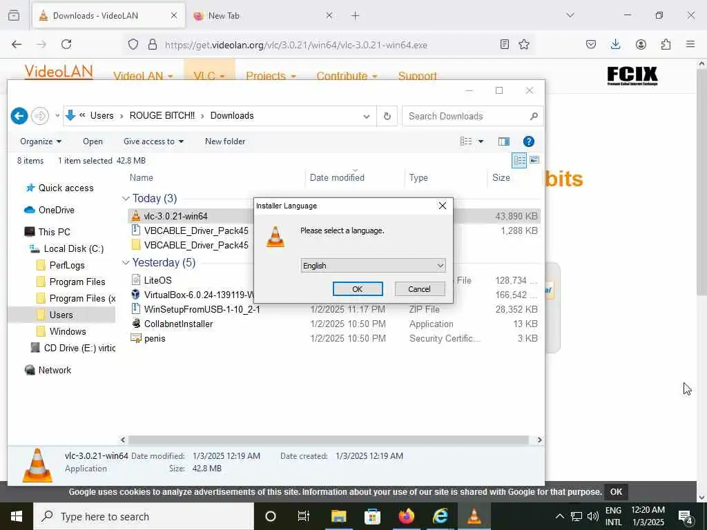Open Firefox account icon
Screen dimensions: 707x530
click(x=641, y=44)
